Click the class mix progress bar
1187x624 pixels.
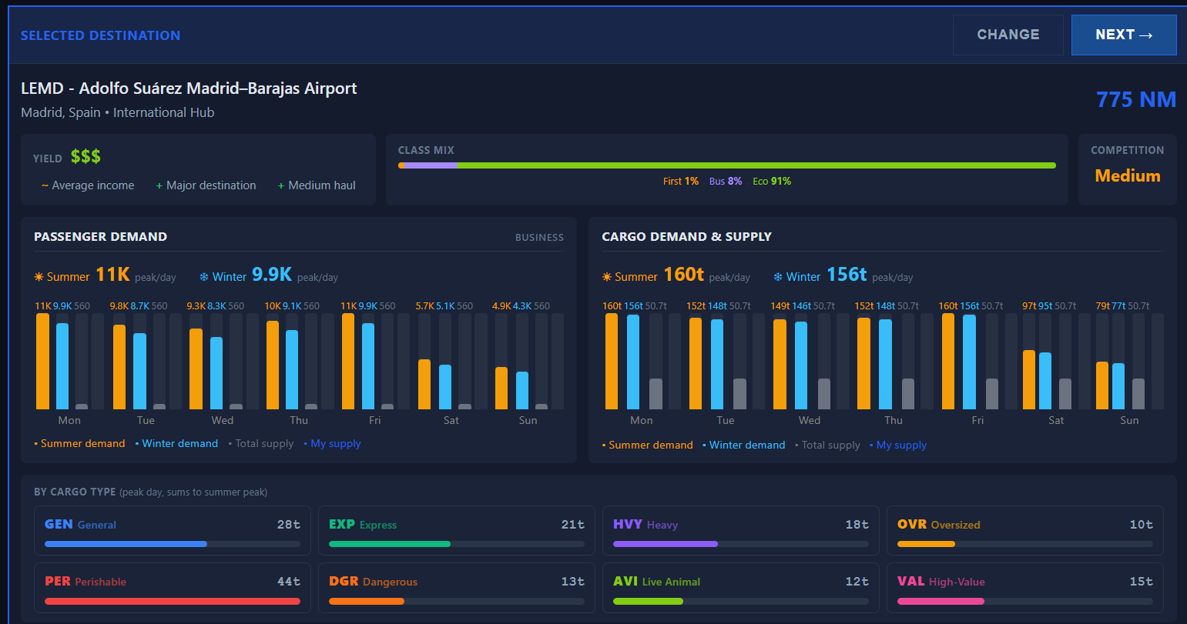click(x=727, y=165)
